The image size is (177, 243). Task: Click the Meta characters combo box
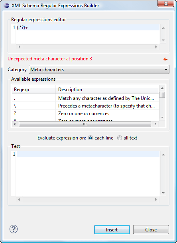pos(99,70)
